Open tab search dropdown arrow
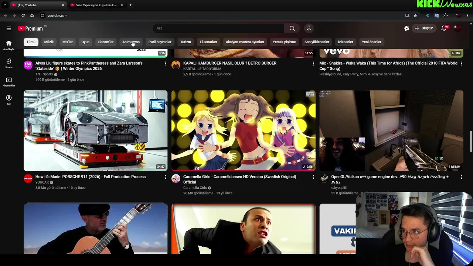Screen dimensions: 473x266 [x=5, y=5]
